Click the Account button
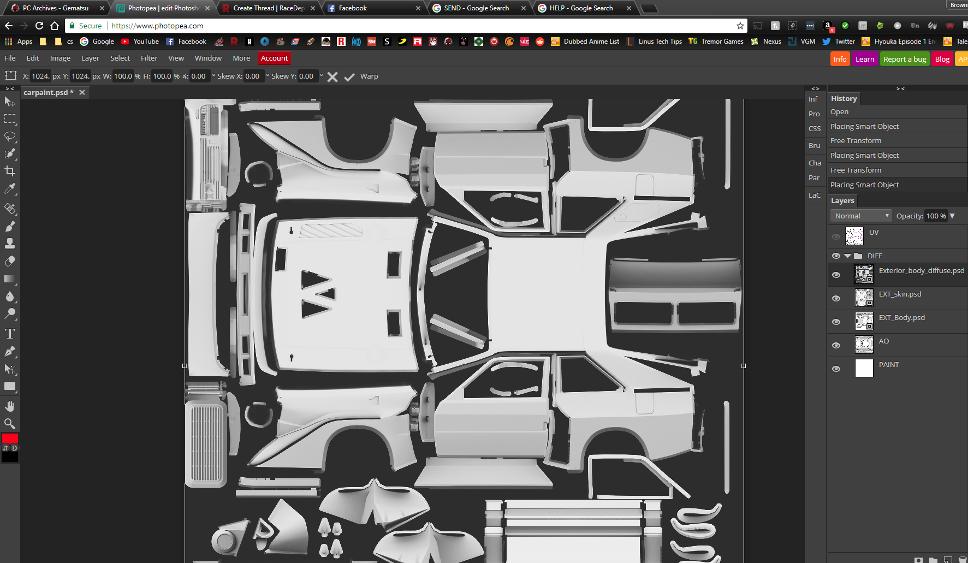The width and height of the screenshot is (968, 563). (274, 58)
